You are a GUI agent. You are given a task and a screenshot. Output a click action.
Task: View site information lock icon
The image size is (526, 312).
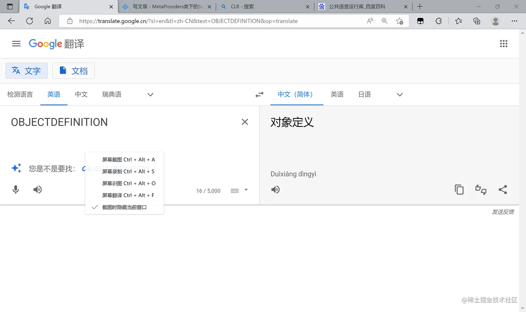[x=70, y=21]
